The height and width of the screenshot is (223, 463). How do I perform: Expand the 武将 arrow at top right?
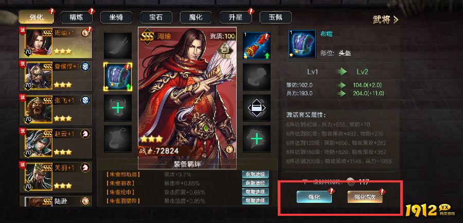pyautogui.click(x=386, y=20)
